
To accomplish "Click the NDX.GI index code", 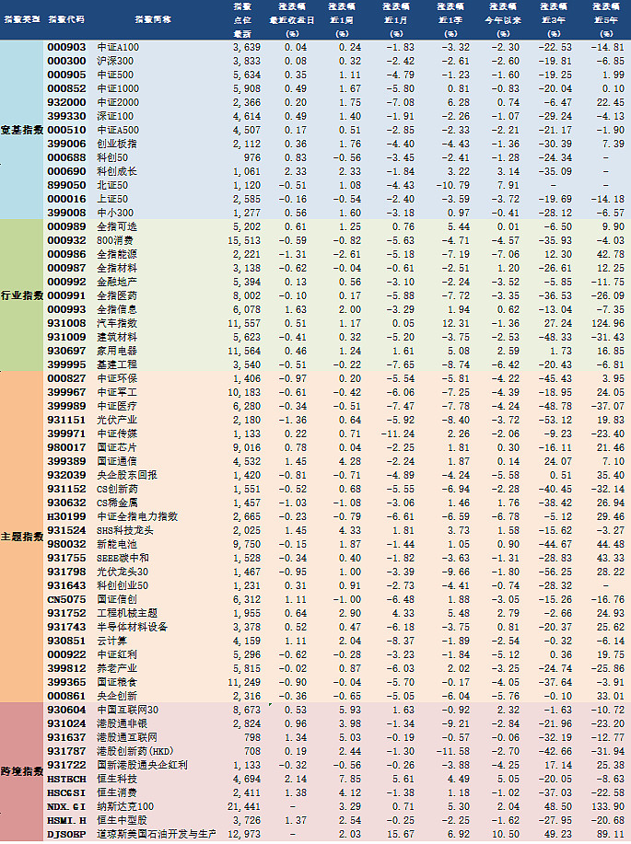I will [66, 805].
